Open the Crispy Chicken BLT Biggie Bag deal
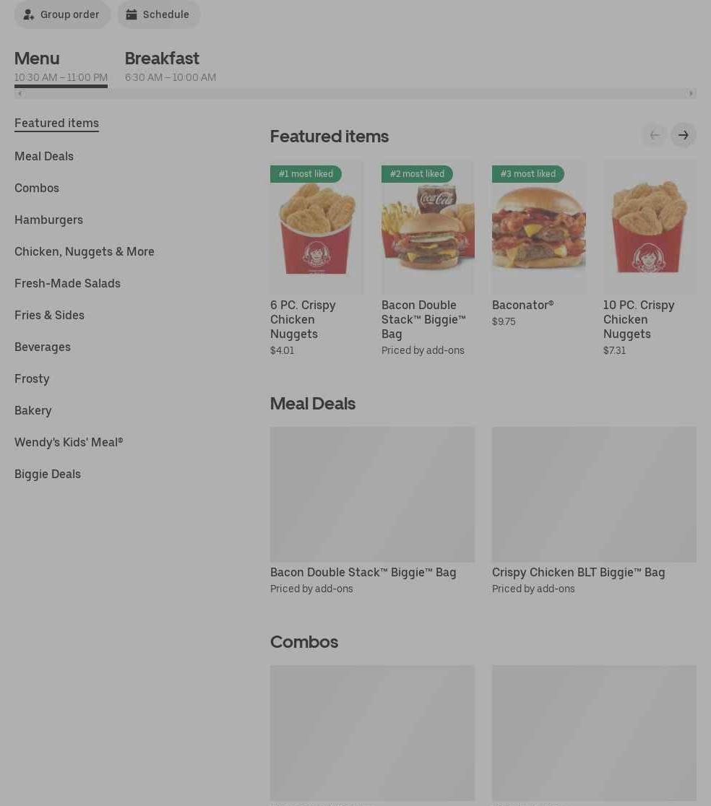Screen dimensions: 711x806 [594, 511]
